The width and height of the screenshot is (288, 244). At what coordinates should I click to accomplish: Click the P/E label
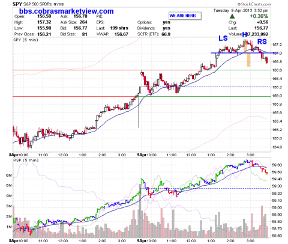(x=99, y=16)
